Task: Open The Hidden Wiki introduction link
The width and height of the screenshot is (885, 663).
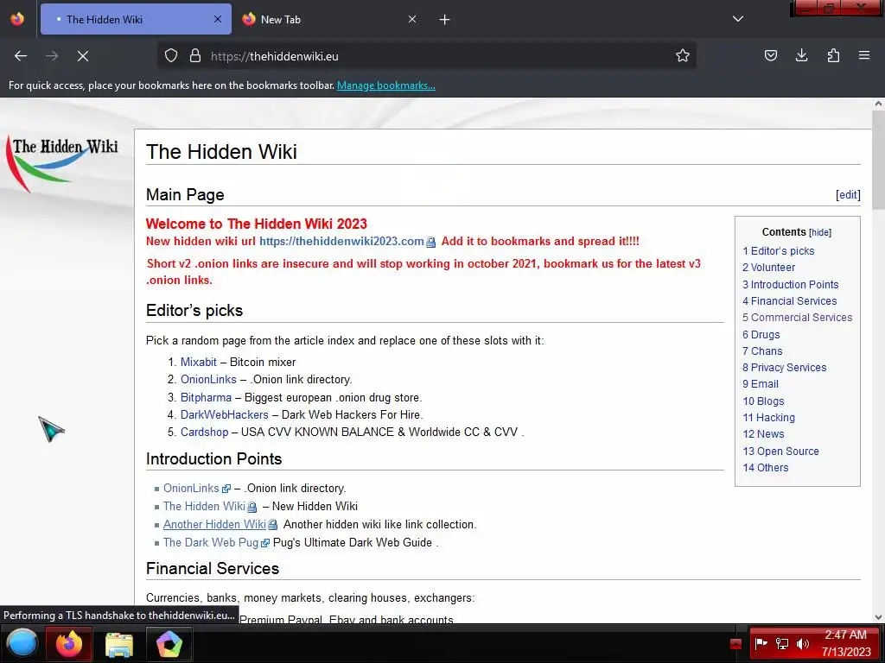Action: pyautogui.click(x=204, y=506)
